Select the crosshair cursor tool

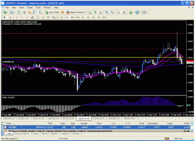[x=10, y=17]
